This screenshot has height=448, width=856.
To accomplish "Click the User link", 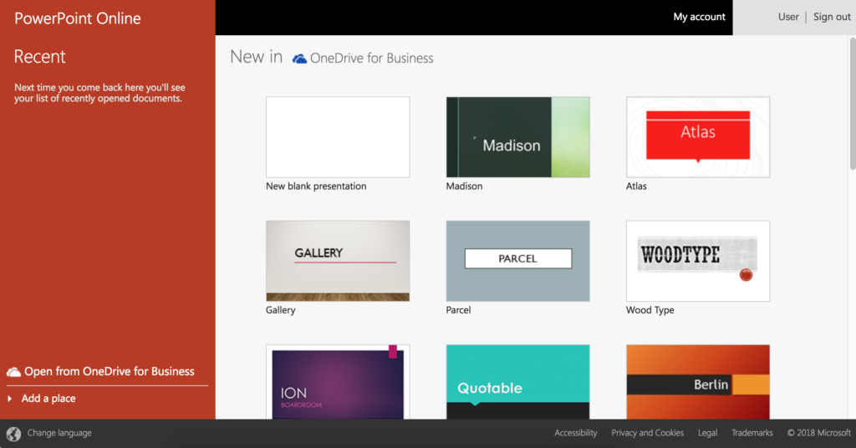I will (x=788, y=17).
